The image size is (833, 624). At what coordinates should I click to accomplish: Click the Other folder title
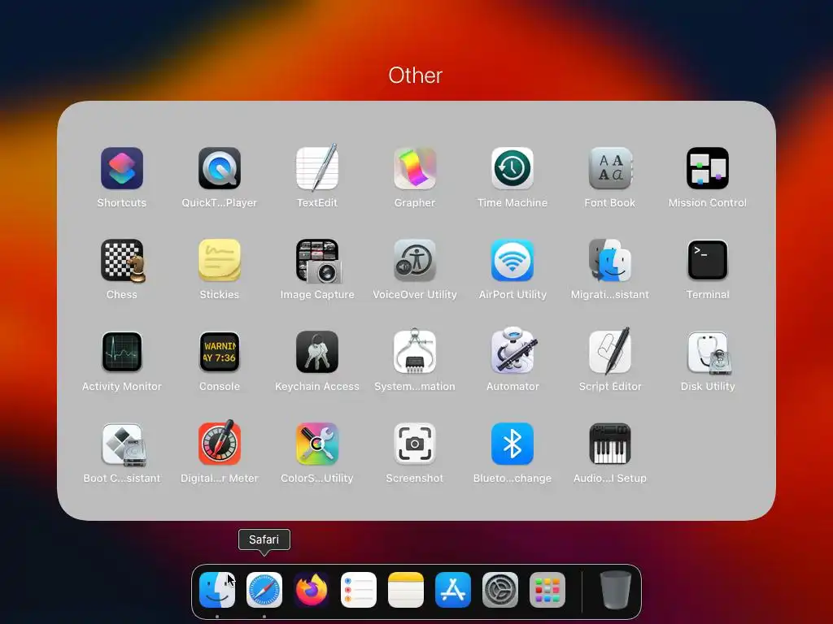coord(416,76)
